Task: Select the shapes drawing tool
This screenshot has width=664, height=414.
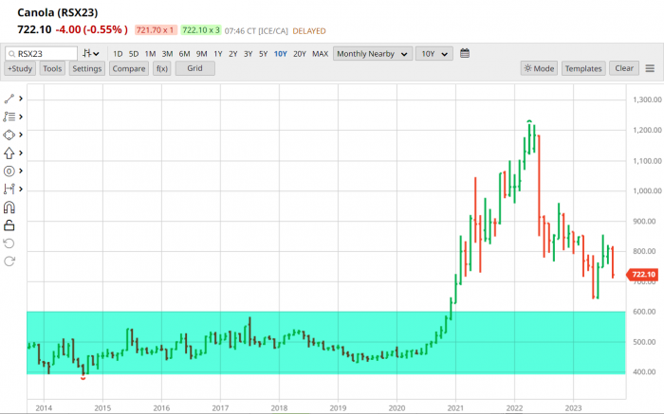Action: (9, 135)
